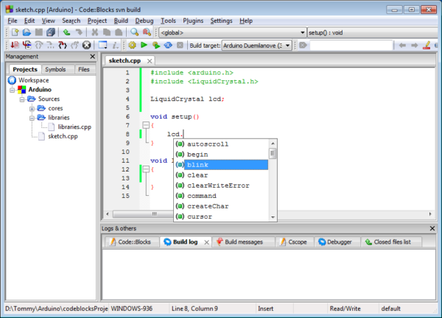Choose clearWriteError from autocomplete list
This screenshot has width=442, height=318.
coord(221,185)
